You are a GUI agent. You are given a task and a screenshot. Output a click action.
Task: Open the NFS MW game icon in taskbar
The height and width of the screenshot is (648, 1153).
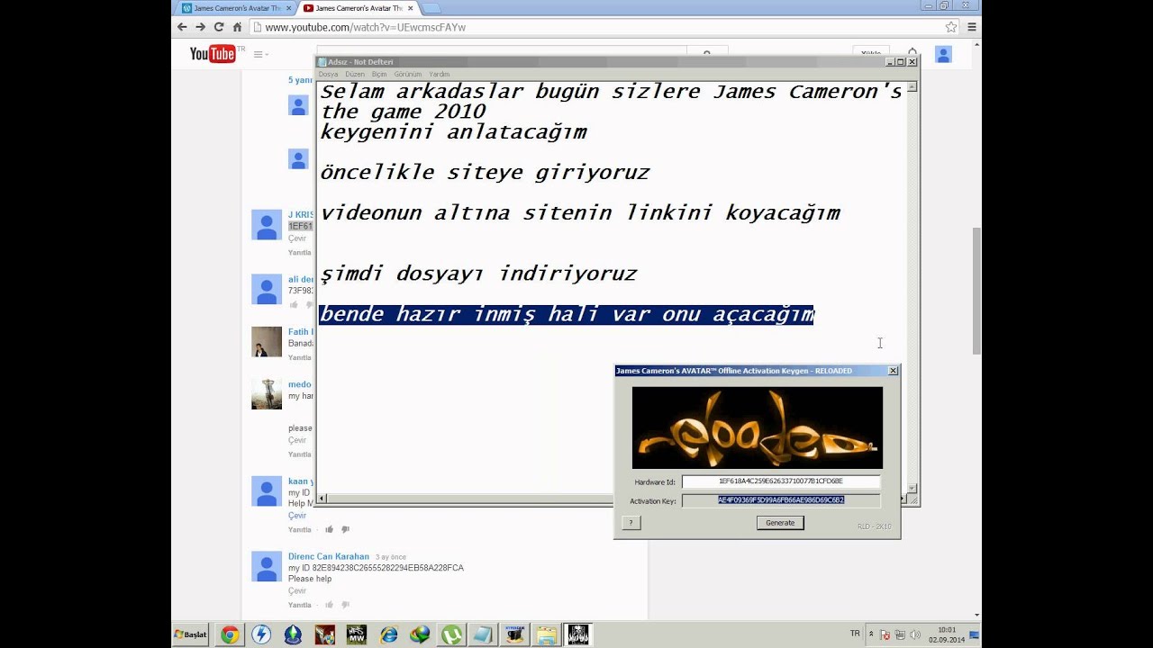click(x=357, y=634)
